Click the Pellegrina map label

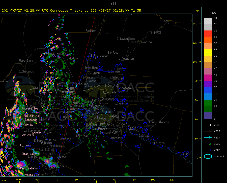[32, 116]
